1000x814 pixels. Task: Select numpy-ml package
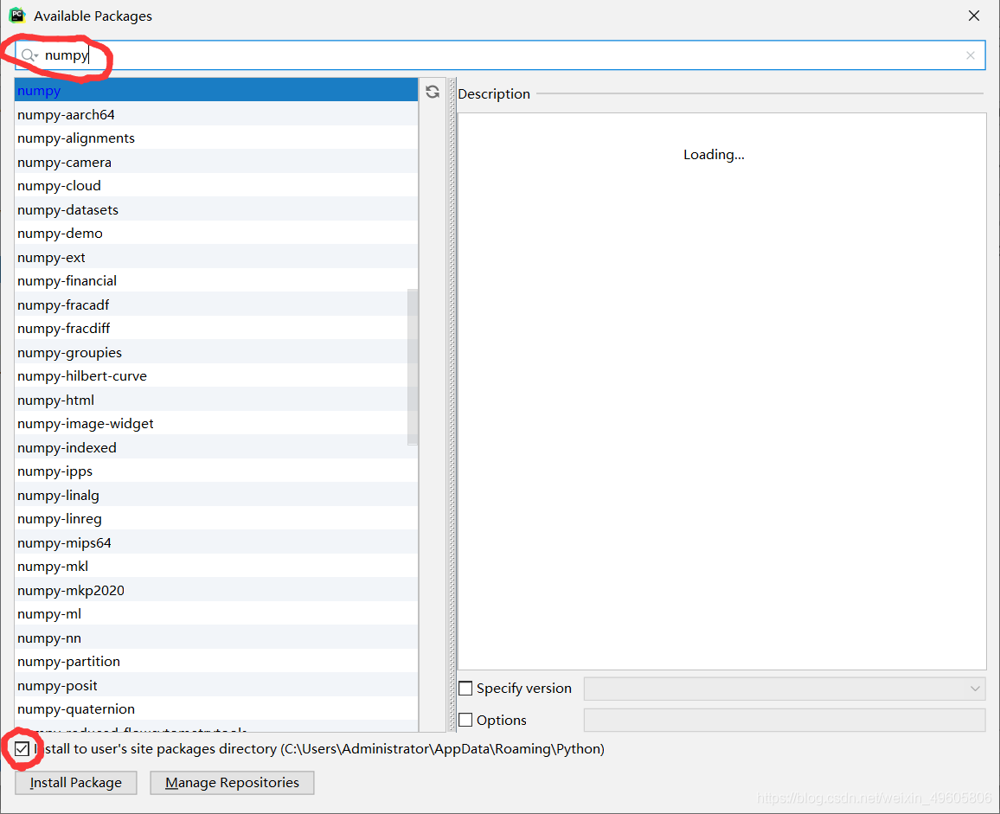216,614
